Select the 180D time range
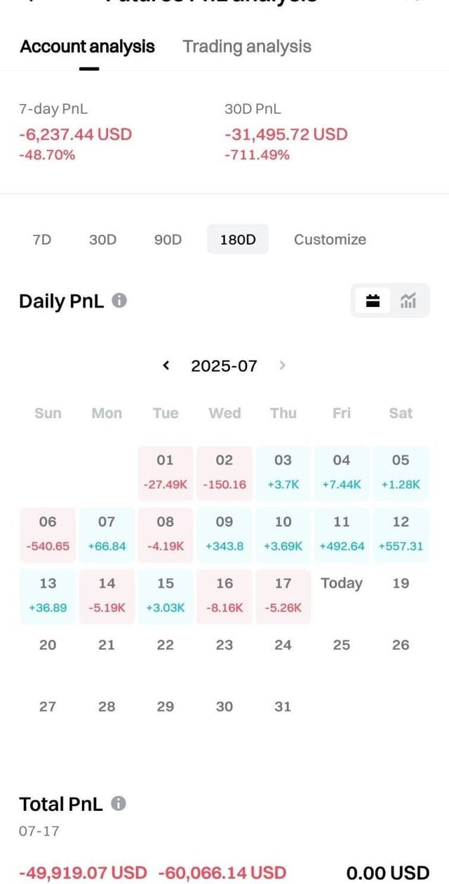Image resolution: width=449 pixels, height=884 pixels. click(238, 240)
